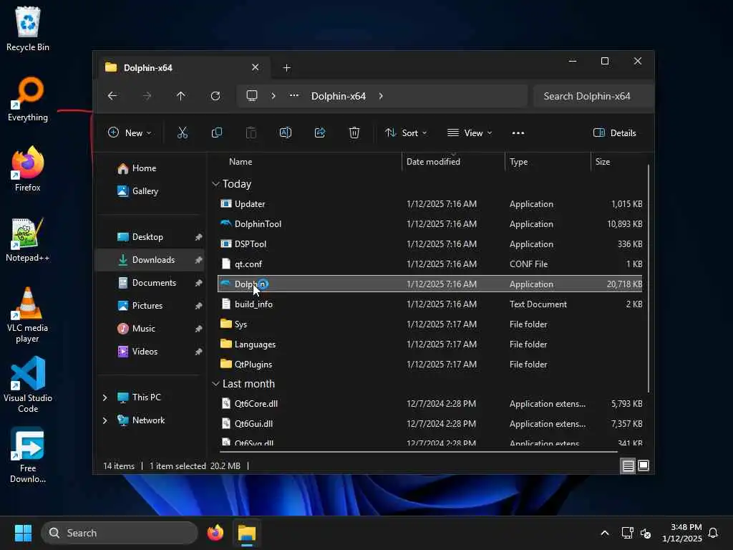Switch to details list view layout
The width and height of the screenshot is (733, 550).
pos(628,465)
